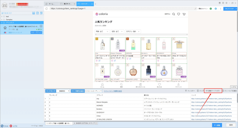
Task: Open the ページタイプ 自動識別 dropdown
Action: 63,91
